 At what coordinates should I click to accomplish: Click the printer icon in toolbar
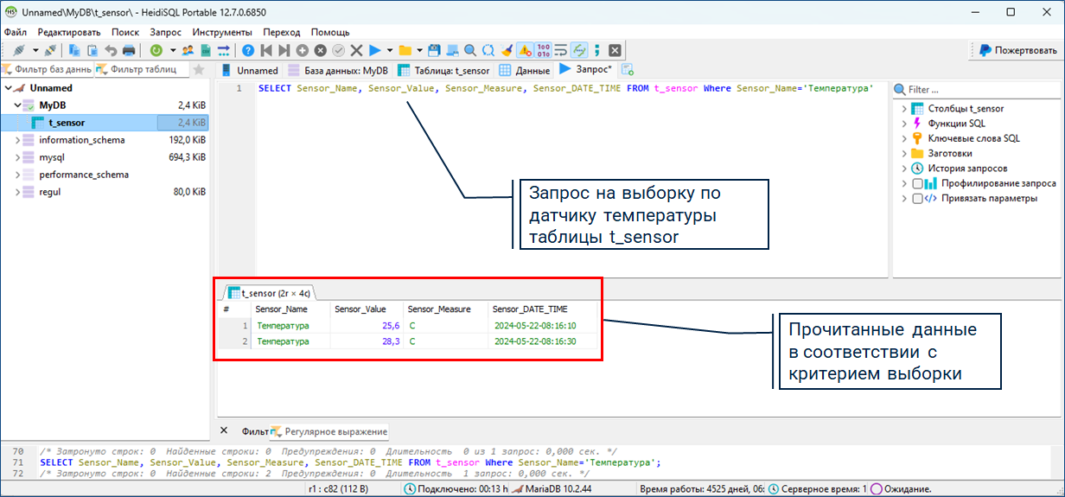[128, 50]
